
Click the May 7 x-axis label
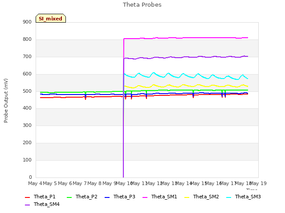[x=80, y=183]
